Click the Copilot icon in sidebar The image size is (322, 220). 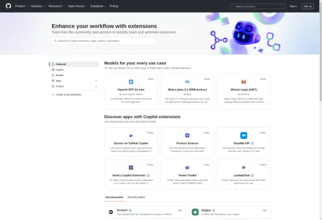tap(53, 70)
